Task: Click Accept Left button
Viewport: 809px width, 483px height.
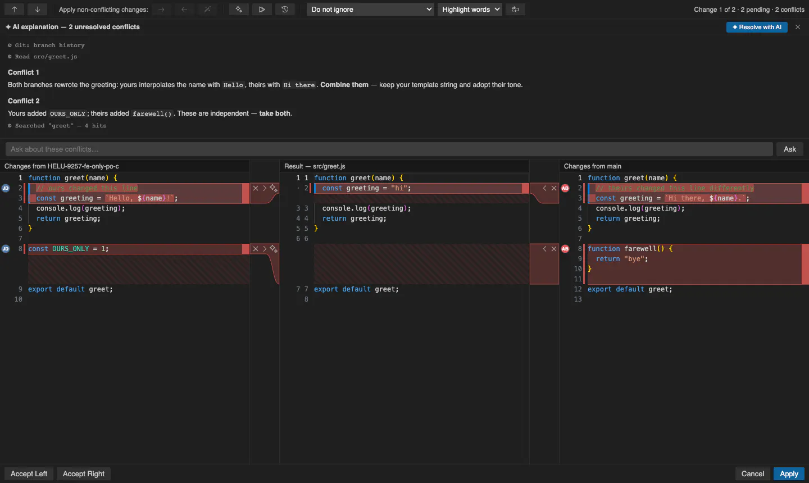Action: point(29,474)
